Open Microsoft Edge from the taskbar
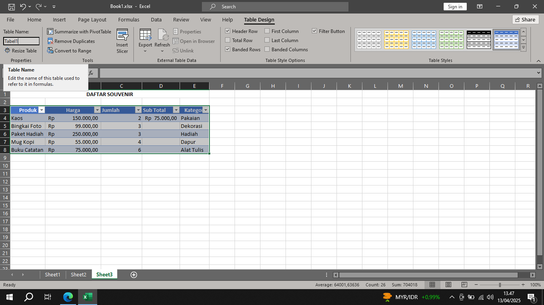The width and height of the screenshot is (544, 305). tap(68, 297)
